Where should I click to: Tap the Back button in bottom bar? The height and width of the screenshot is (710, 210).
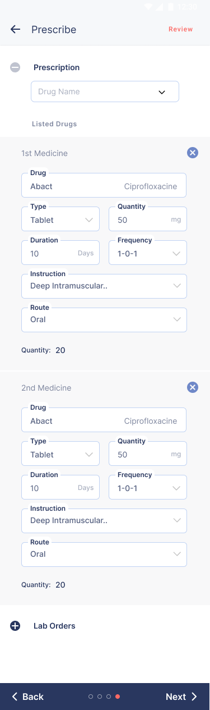(27, 697)
